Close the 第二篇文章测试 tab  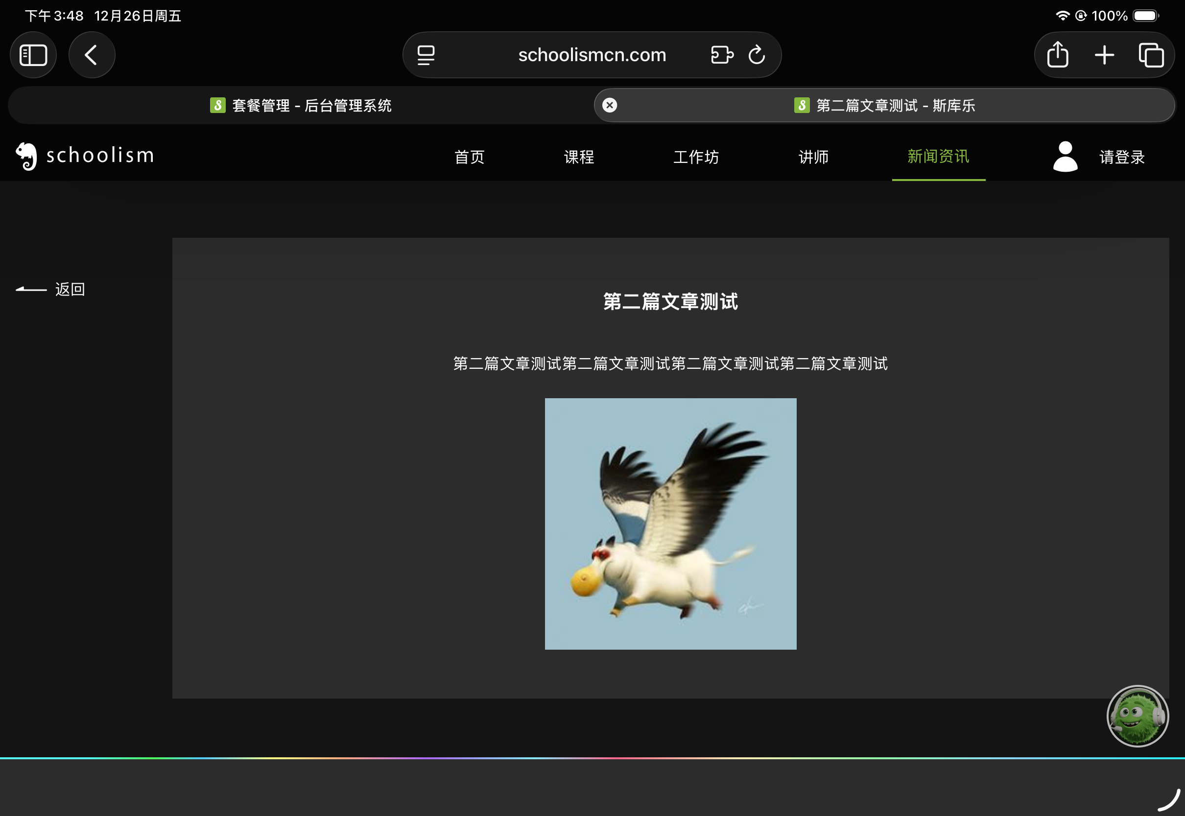tap(609, 105)
